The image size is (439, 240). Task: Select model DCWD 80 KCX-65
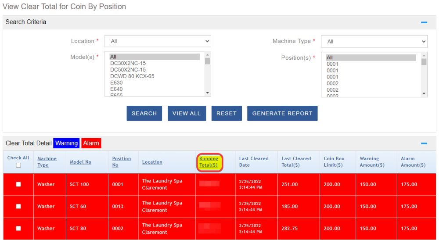[x=132, y=76]
